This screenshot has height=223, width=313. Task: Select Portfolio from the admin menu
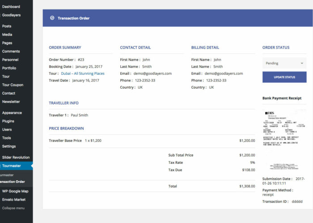point(9,68)
